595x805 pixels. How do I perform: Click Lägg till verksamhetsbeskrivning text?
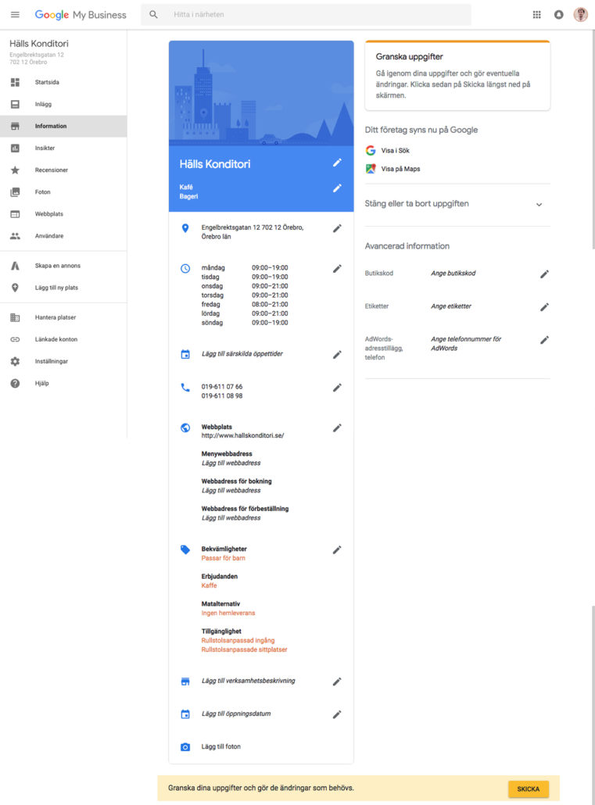click(248, 681)
